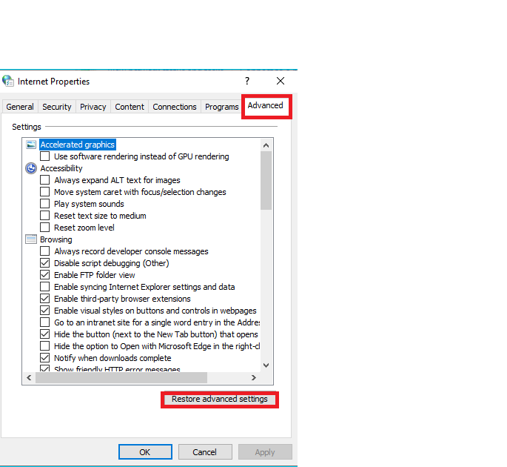This screenshot has height=467, width=507.
Task: Click the settings list scroll down arrow
Action: 266,365
